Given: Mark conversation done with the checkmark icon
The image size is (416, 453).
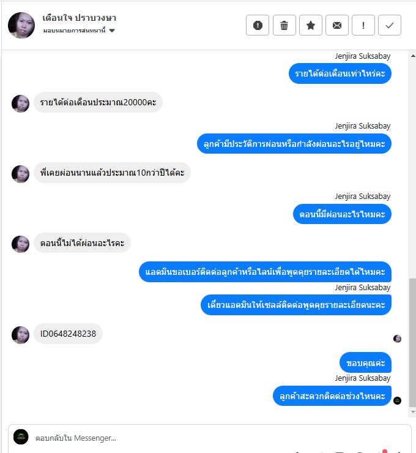Looking at the screenshot, I should click(390, 26).
